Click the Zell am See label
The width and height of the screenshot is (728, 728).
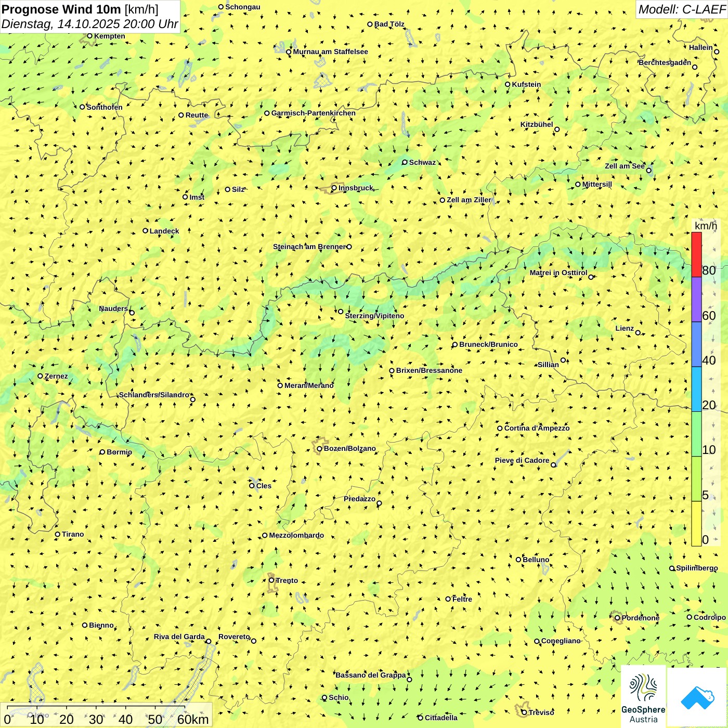click(625, 166)
